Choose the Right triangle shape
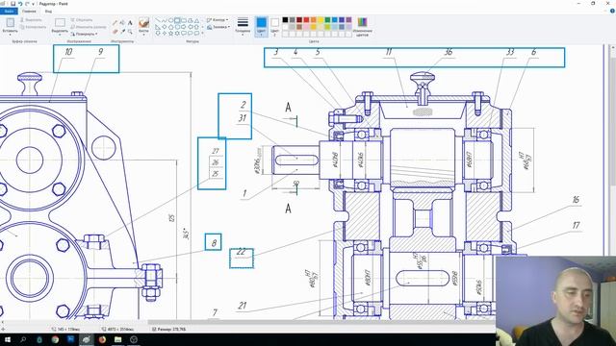Image resolution: width=616 pixels, height=346 pixels. (157, 27)
